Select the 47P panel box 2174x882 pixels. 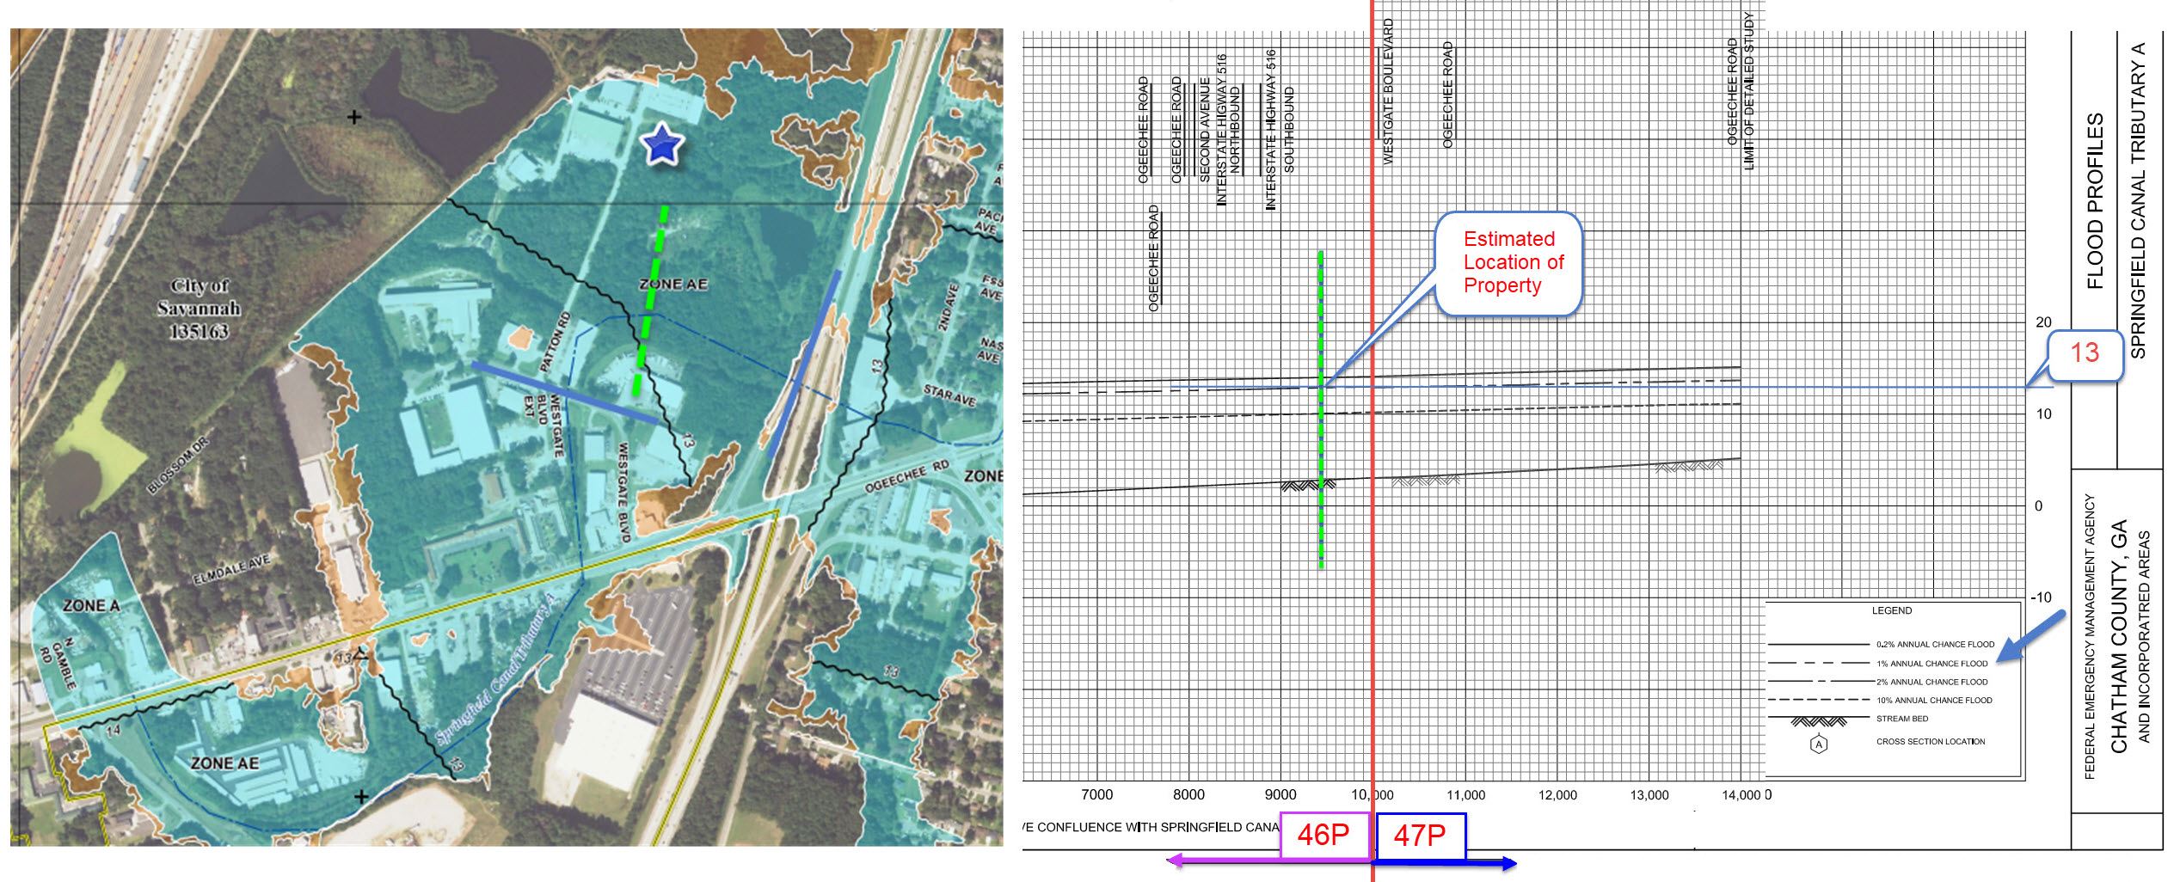1419,836
